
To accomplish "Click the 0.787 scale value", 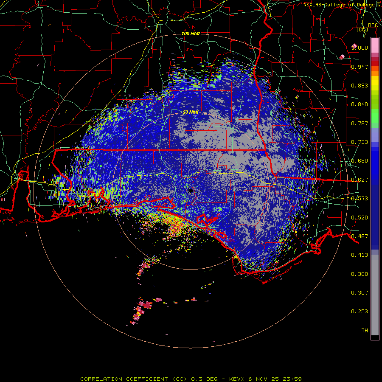I will (x=360, y=123).
